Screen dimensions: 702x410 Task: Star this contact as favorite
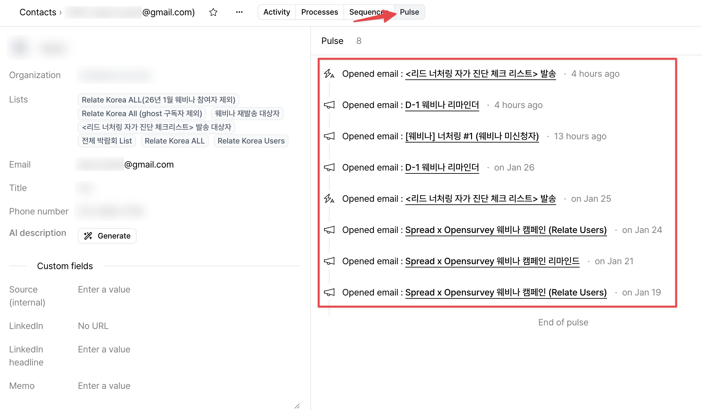[x=213, y=12]
